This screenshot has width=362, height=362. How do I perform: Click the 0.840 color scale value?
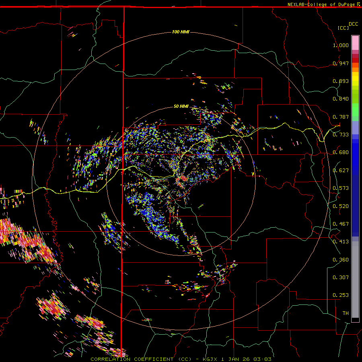click(341, 99)
